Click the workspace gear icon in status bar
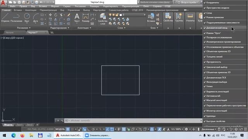Viewport: 248px width, 139px height. pos(186,129)
